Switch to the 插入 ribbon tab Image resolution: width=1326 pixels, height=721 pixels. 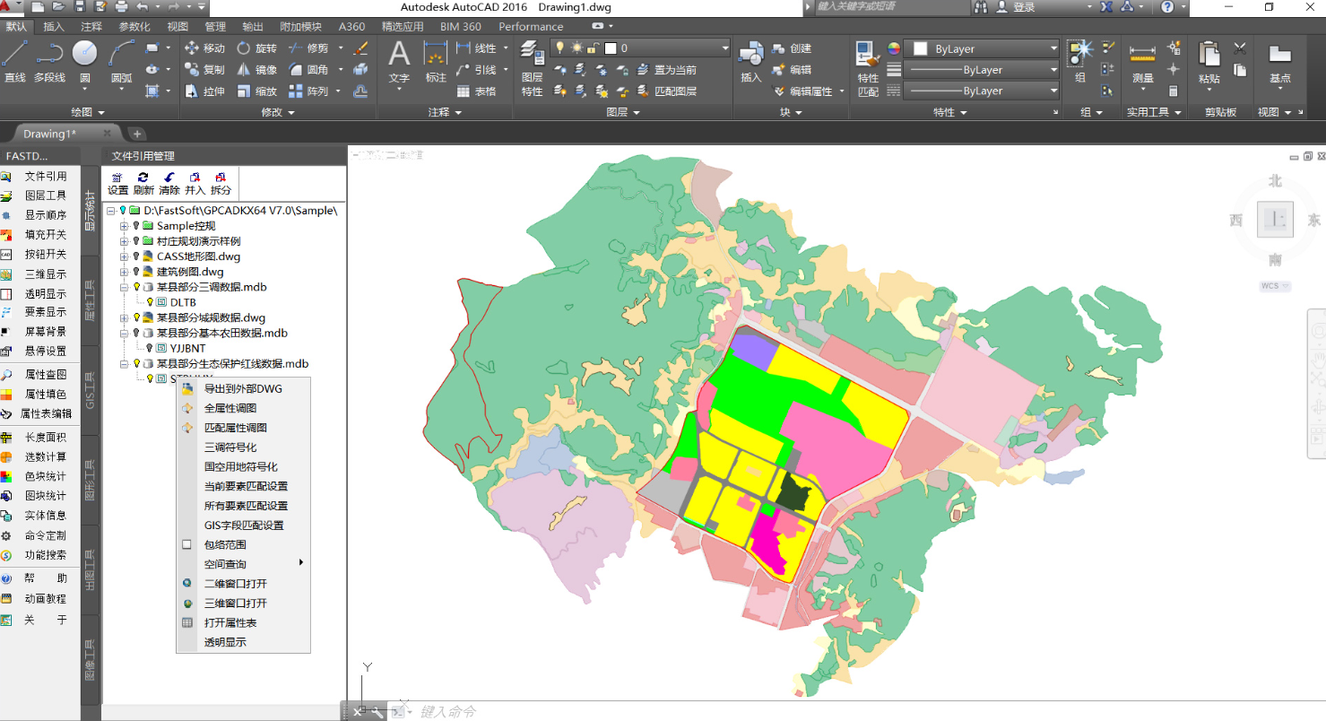54,27
